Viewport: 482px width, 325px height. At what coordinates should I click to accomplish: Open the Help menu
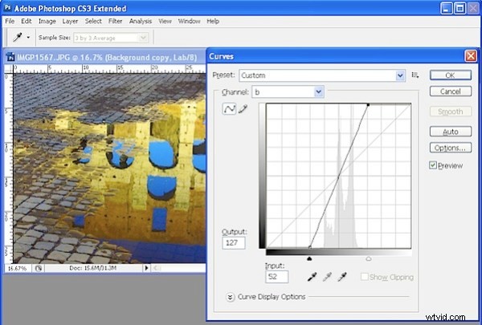[213, 21]
